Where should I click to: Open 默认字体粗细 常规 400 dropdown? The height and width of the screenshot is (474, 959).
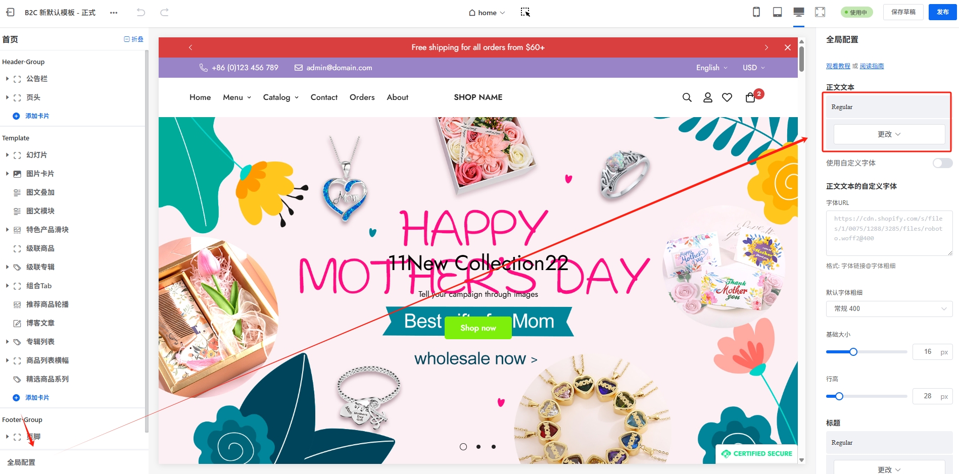pos(889,308)
